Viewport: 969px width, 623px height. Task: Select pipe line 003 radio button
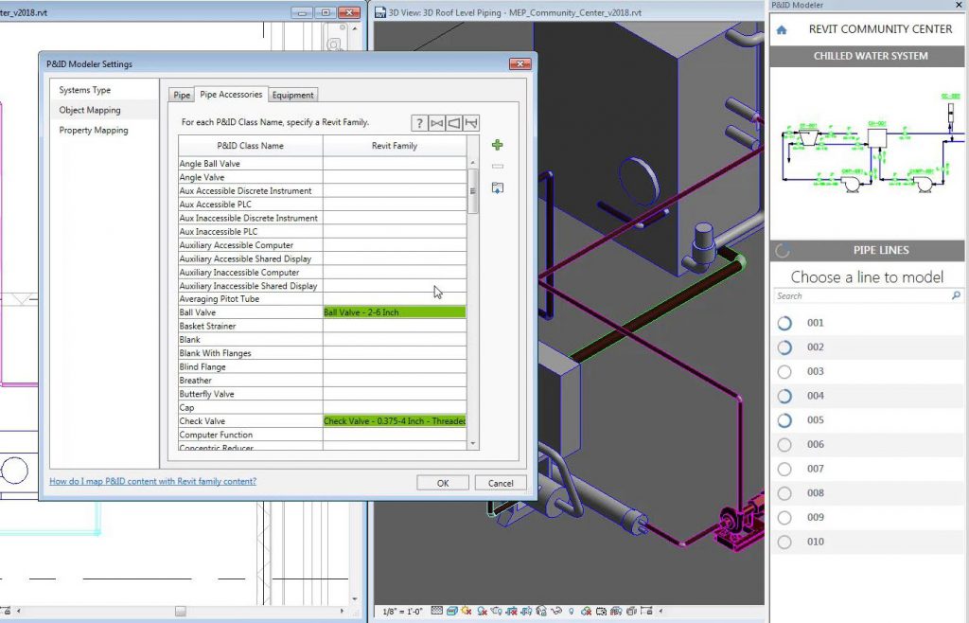click(784, 372)
